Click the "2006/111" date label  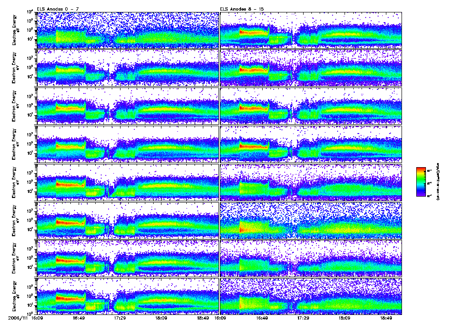click(18, 318)
